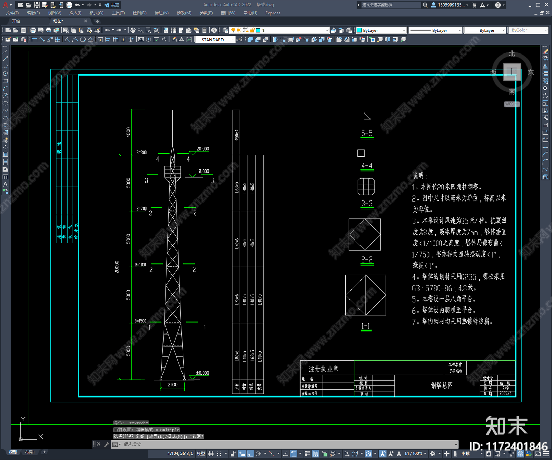Click the Linear dimension icon in dimension toolbar
The height and width of the screenshot is (460, 552).
pos(34,39)
